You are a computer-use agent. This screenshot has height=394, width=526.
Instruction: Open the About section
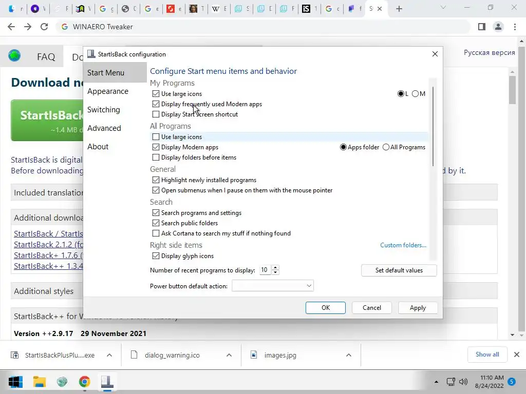pos(115,146)
